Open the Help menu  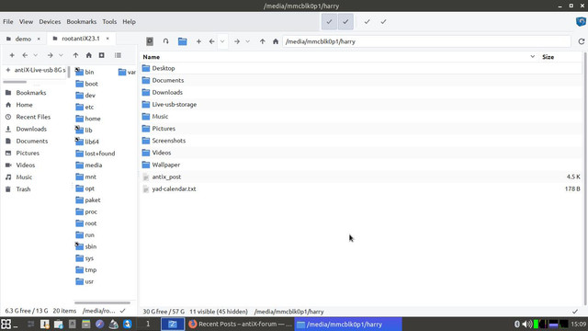point(129,22)
